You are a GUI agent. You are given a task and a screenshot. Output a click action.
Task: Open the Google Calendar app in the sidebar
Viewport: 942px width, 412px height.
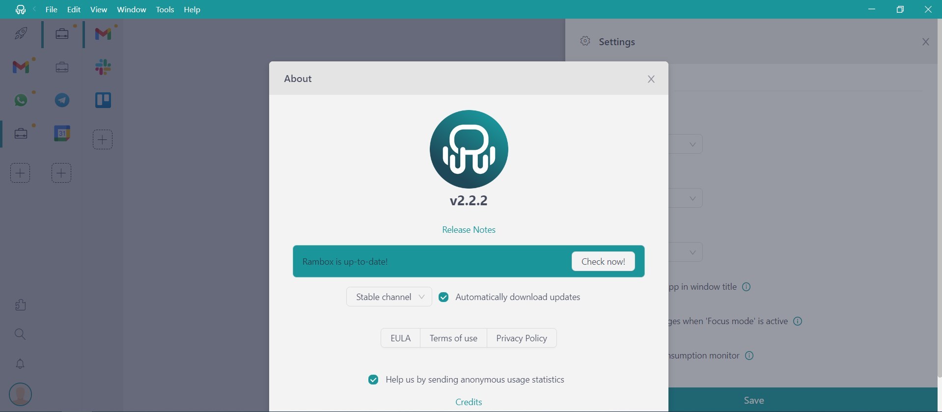pyautogui.click(x=62, y=134)
